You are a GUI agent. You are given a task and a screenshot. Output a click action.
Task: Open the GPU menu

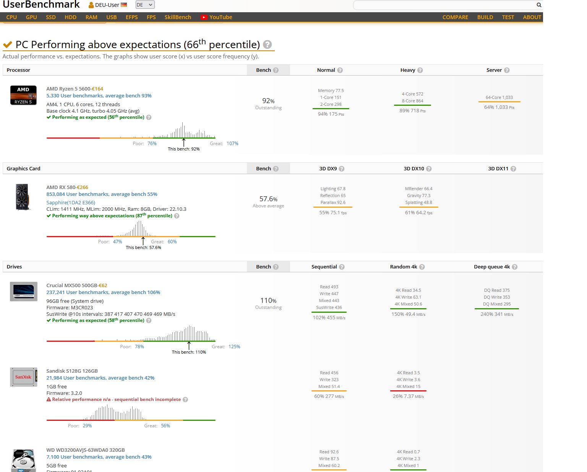click(x=31, y=17)
